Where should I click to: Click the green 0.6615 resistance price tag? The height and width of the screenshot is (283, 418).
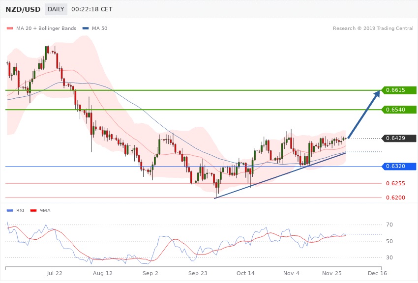click(399, 90)
